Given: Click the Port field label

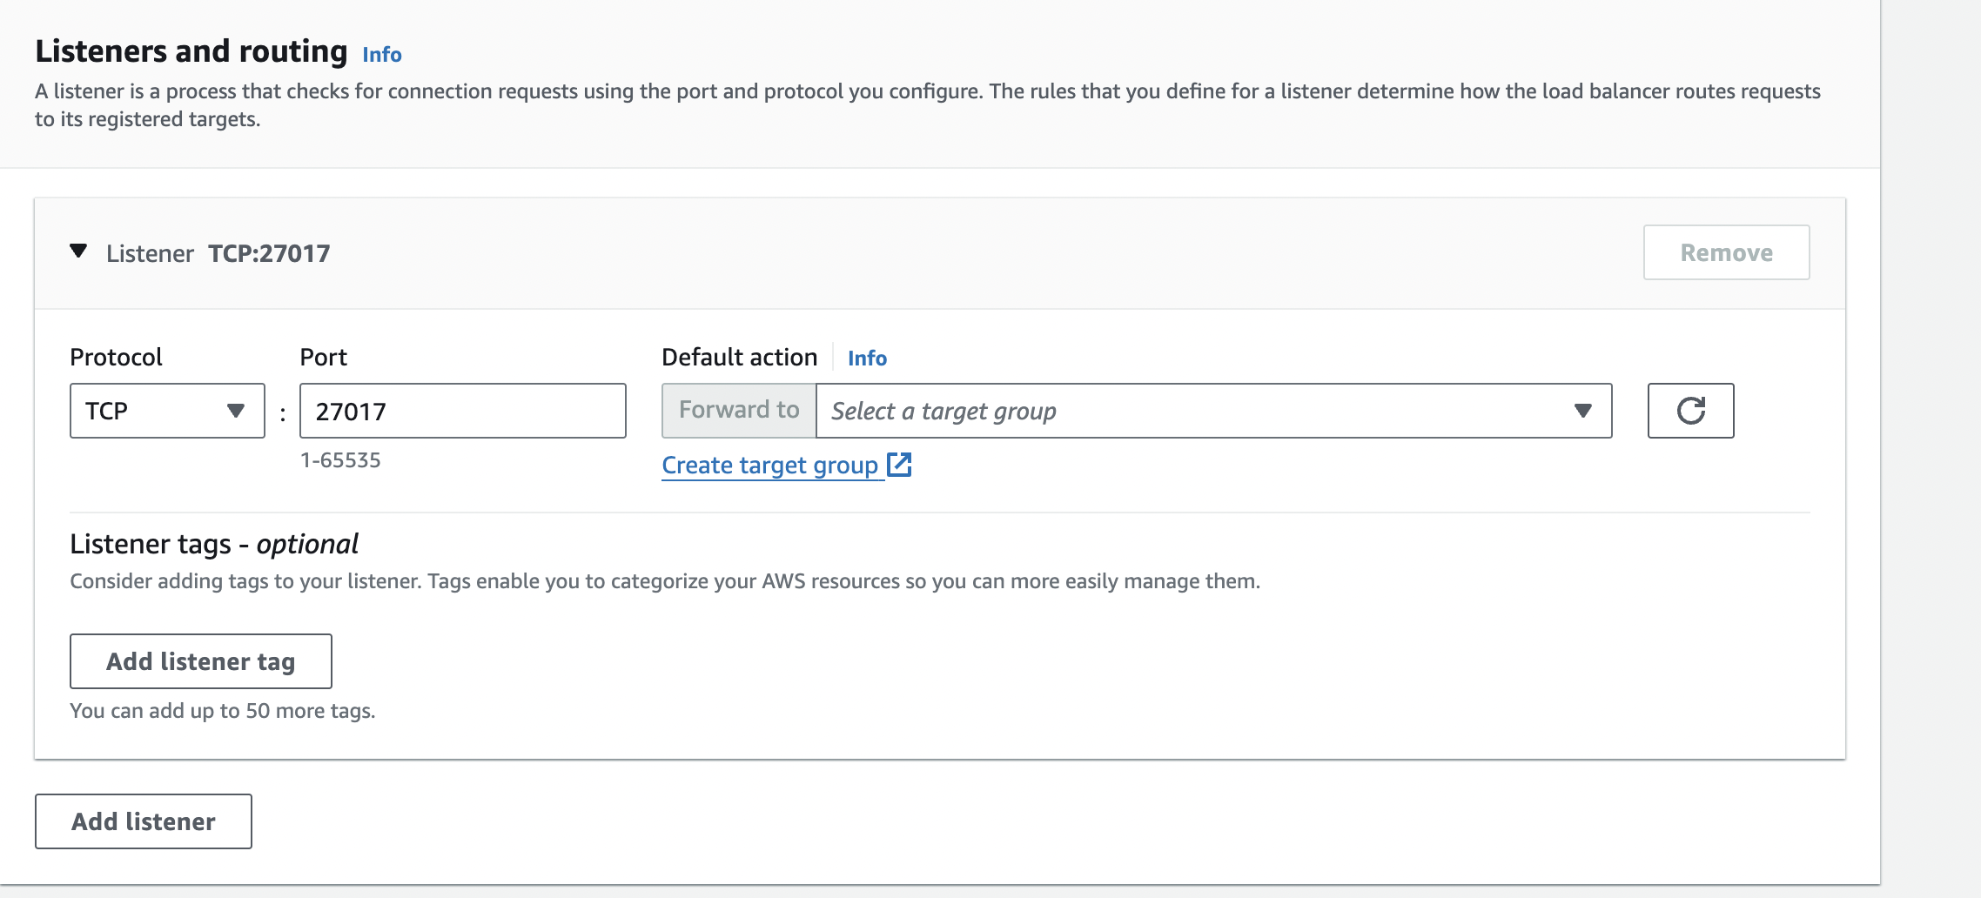Looking at the screenshot, I should [323, 358].
